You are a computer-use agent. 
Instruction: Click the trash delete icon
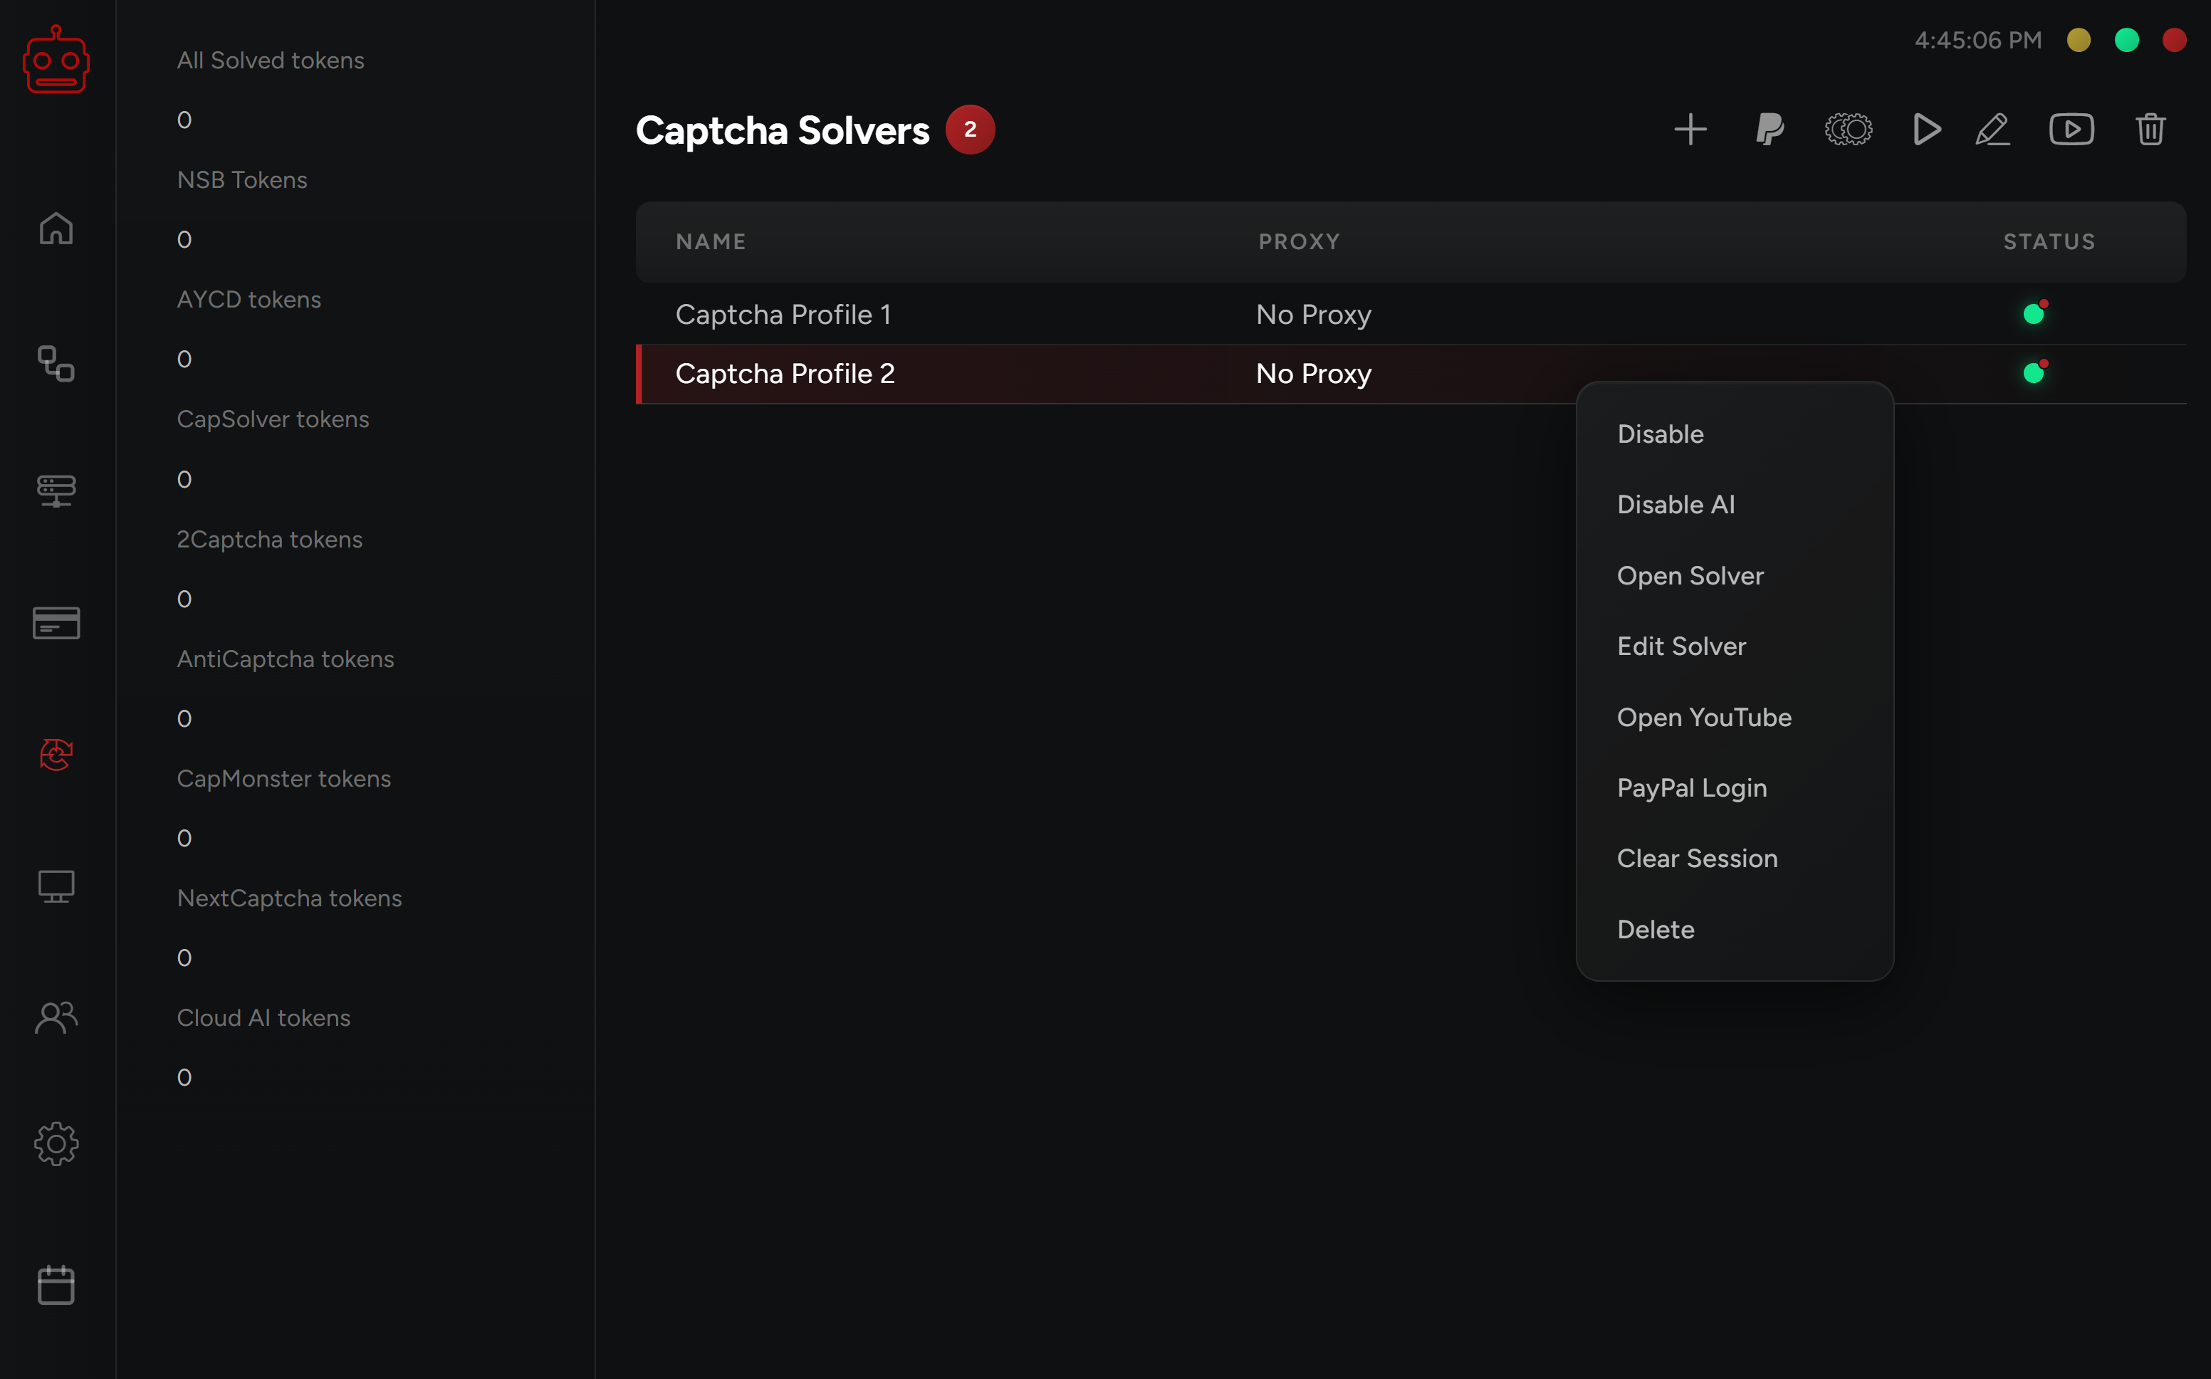[x=2150, y=130]
